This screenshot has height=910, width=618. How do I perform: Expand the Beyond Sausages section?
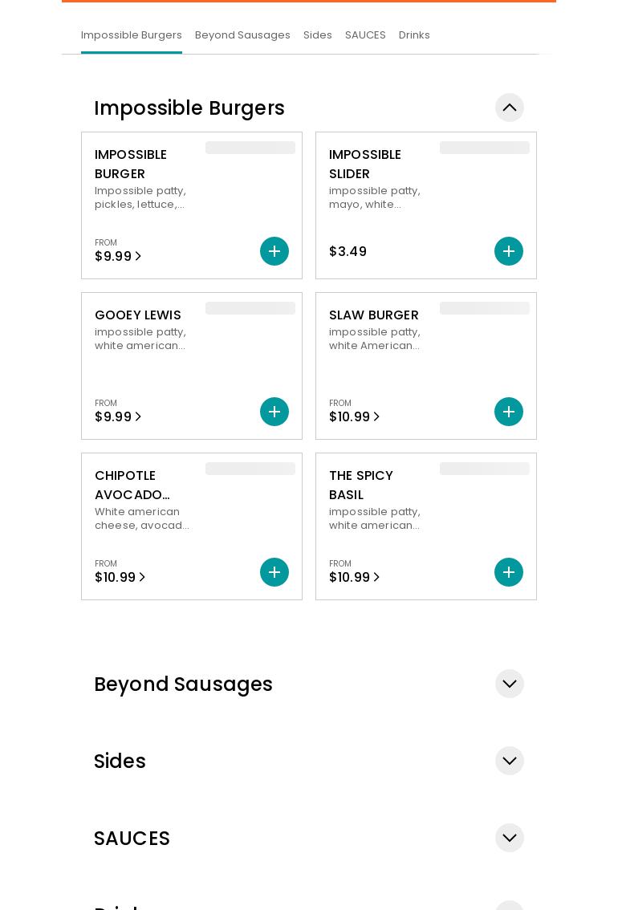510,684
